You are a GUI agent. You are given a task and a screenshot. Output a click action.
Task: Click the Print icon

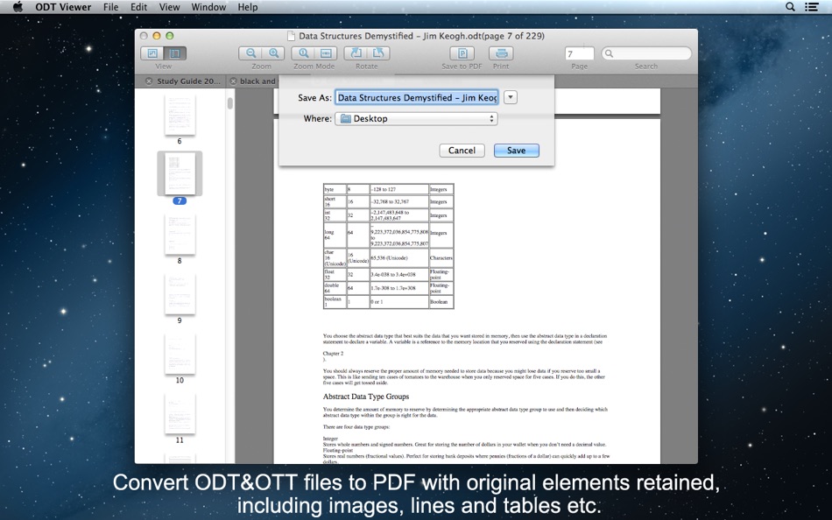click(x=501, y=53)
